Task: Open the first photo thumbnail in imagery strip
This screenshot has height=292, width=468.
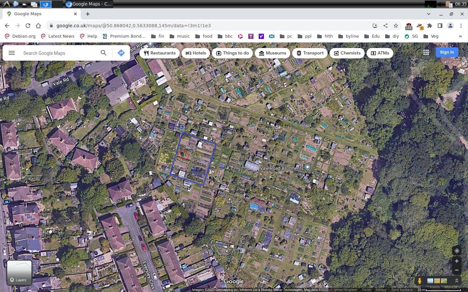Action: [430, 281]
